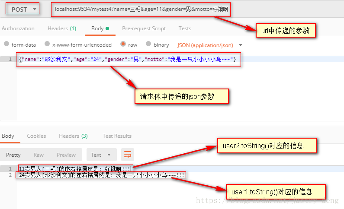Open the response Cookies tab
Image resolution: width=344 pixels, height=209 pixels.
(36, 136)
